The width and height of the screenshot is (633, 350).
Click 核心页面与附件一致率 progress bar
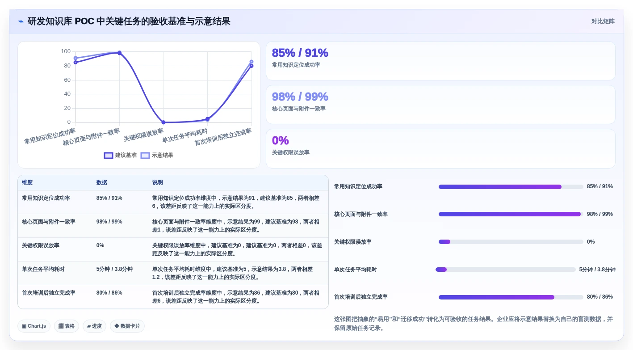pyautogui.click(x=511, y=215)
